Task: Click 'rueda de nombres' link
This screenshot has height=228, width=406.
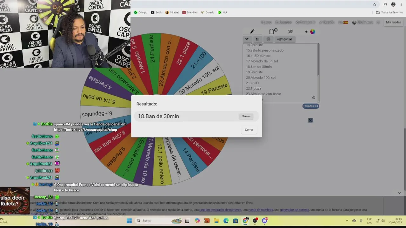Action: pos(260,210)
